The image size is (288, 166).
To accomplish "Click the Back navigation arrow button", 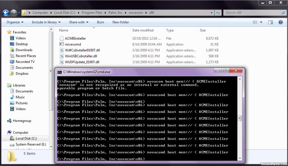I will (x=6, y=13).
